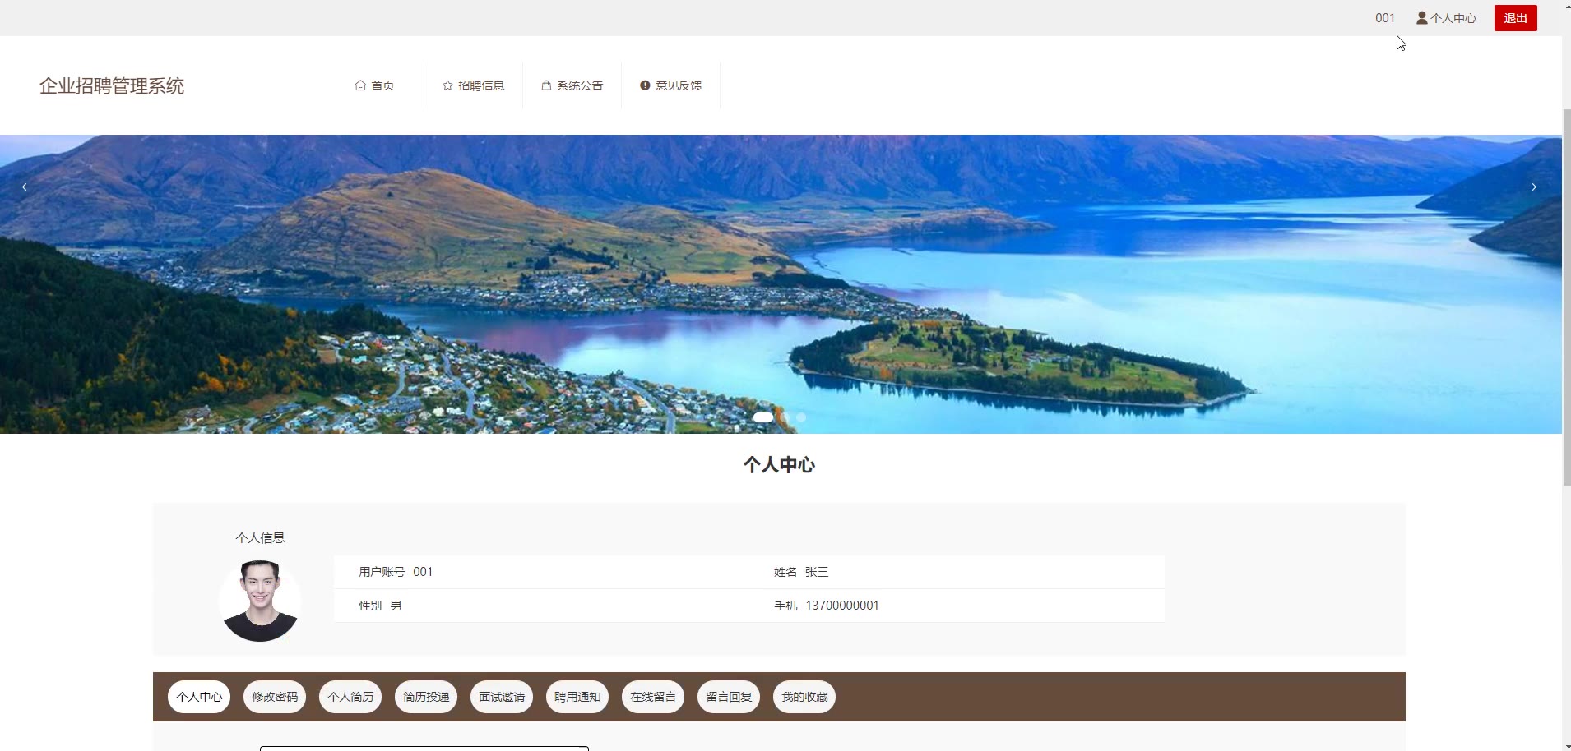Switch to the 聘用通知 tab

pos(577,697)
